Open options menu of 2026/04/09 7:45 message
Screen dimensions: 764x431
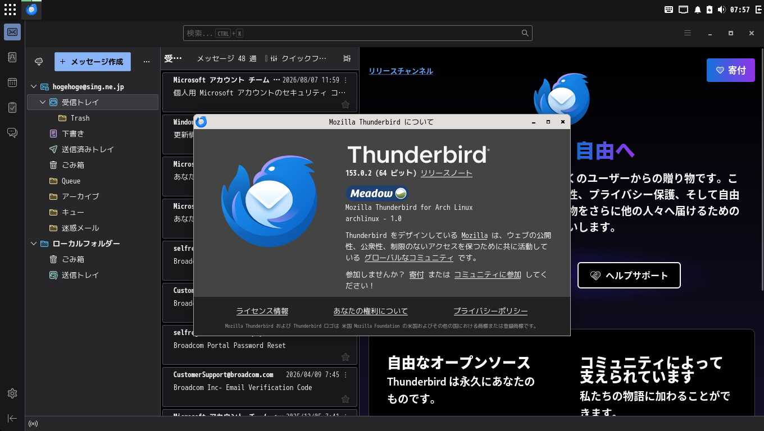345,375
